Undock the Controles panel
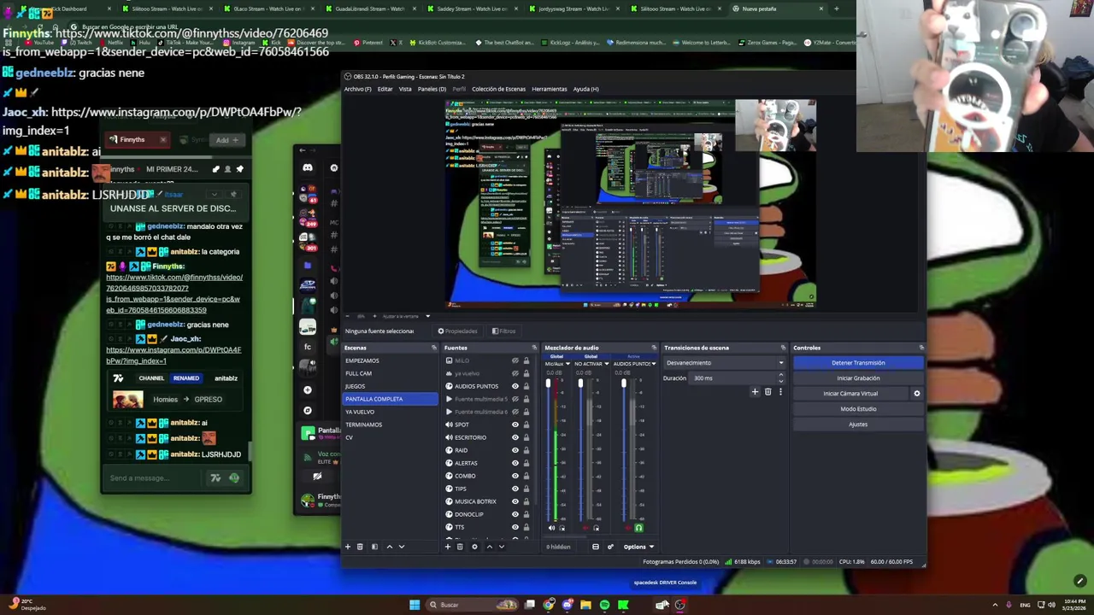The height and width of the screenshot is (615, 1094). [921, 348]
